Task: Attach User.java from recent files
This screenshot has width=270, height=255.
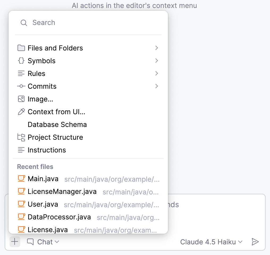Action: (43, 204)
